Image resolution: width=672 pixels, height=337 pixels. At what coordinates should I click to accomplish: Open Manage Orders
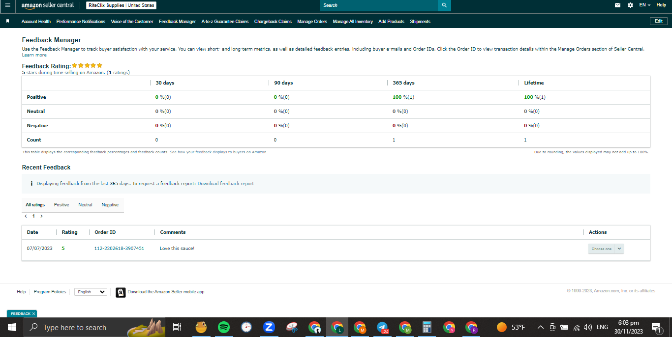click(312, 22)
